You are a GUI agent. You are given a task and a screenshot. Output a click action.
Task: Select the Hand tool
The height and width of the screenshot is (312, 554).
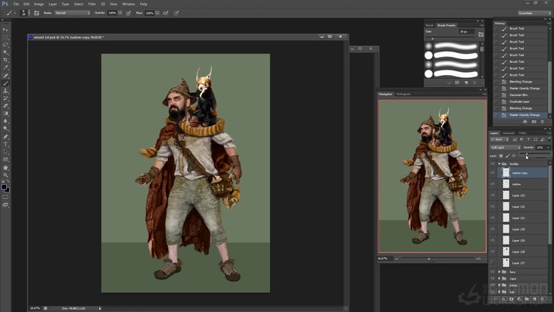pyautogui.click(x=5, y=167)
